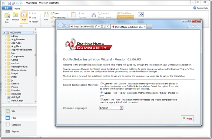The image size is (212, 139).
Task: Click the browser Forward arrow button
Action: point(67,27)
